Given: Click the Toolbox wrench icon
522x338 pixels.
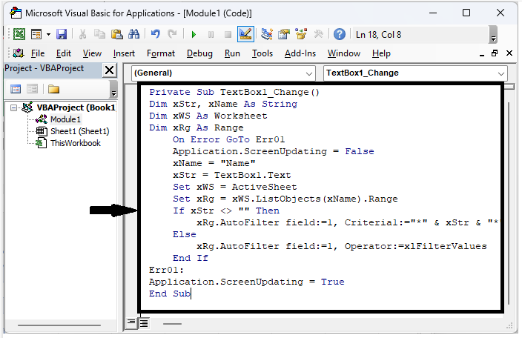Looking at the screenshot, I should [x=319, y=34].
